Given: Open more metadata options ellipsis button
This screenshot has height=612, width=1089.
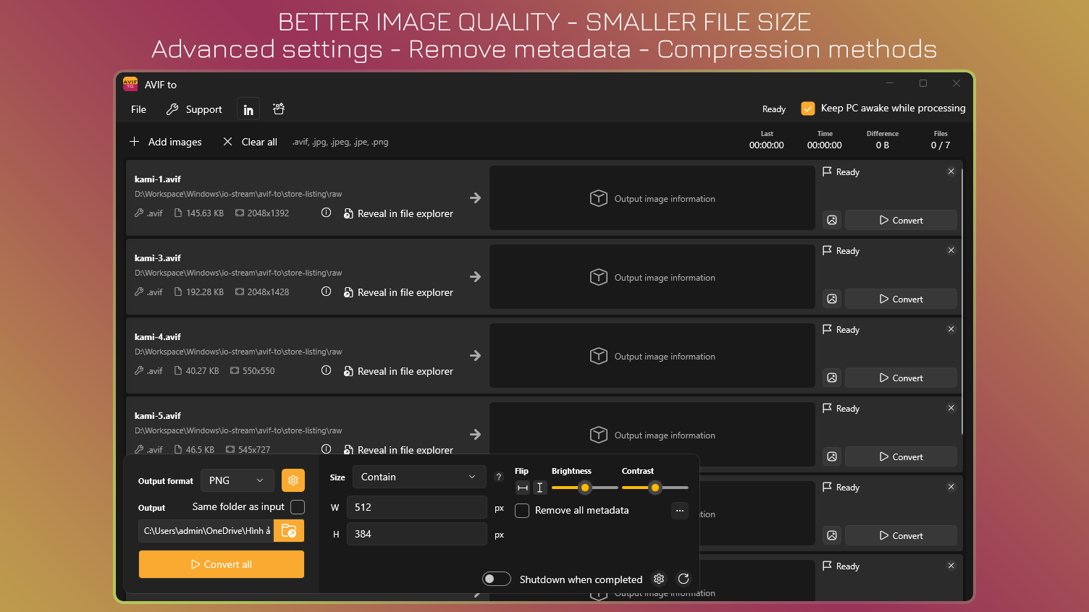Looking at the screenshot, I should pyautogui.click(x=679, y=511).
